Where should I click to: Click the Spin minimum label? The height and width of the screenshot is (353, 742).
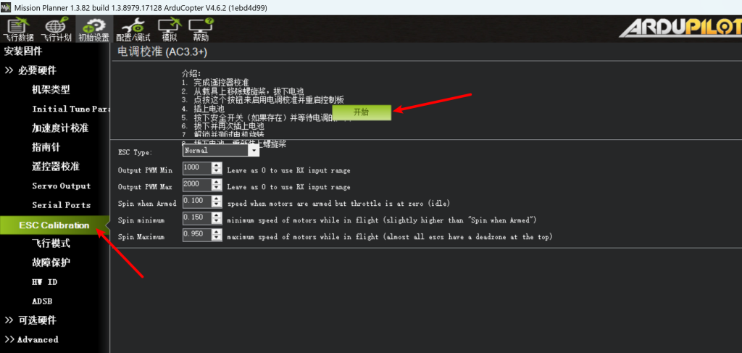click(141, 220)
